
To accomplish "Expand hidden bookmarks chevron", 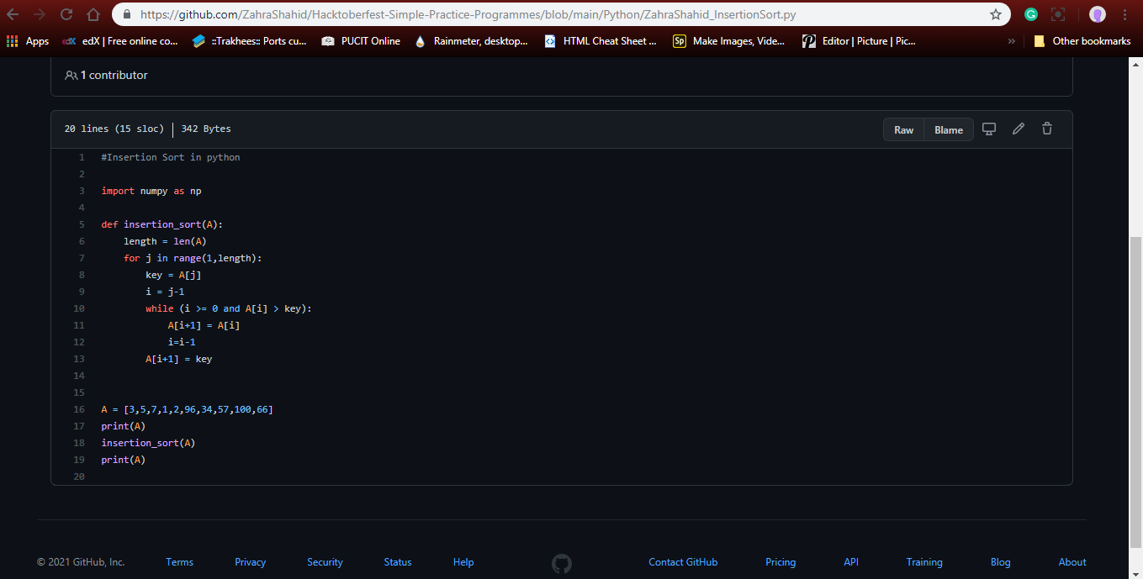I will pos(1012,40).
